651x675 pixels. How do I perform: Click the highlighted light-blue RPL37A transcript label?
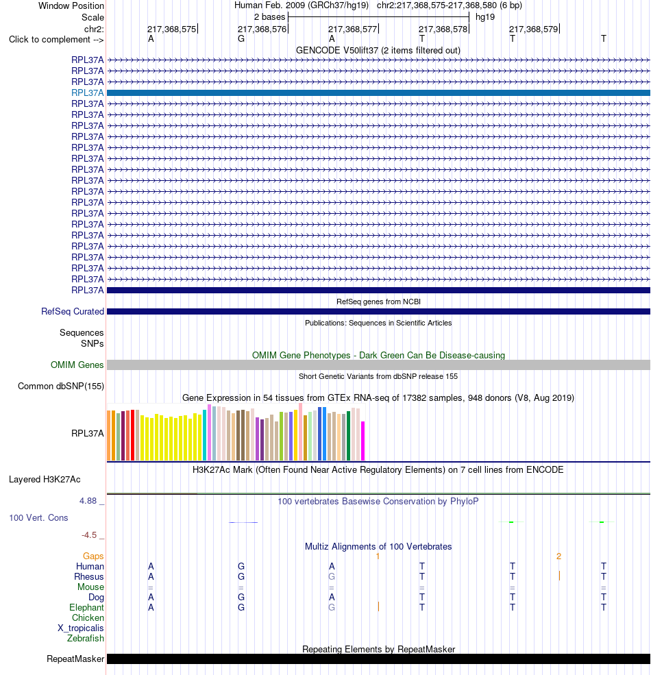(x=88, y=93)
